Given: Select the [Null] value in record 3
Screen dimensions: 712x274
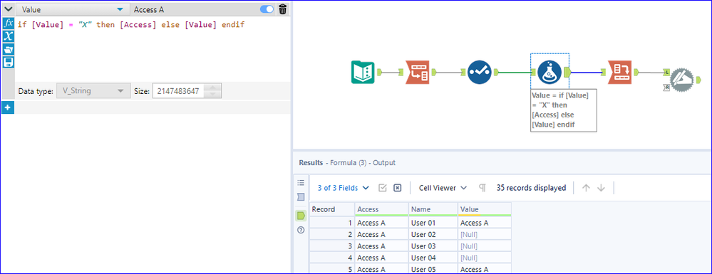Looking at the screenshot, I should tap(485, 246).
